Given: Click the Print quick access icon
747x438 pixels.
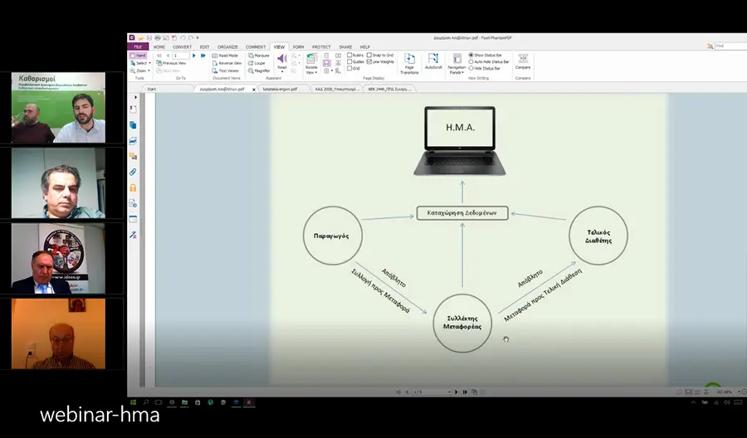Looking at the screenshot, I should point(158,37).
